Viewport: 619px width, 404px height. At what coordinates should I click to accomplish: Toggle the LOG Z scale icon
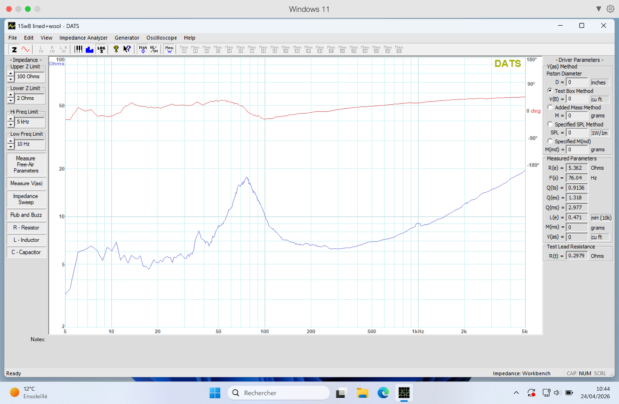101,50
